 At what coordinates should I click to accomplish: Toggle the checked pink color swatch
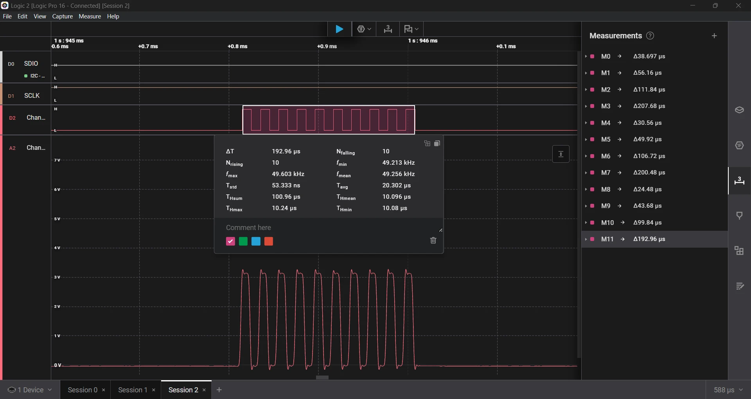point(230,241)
